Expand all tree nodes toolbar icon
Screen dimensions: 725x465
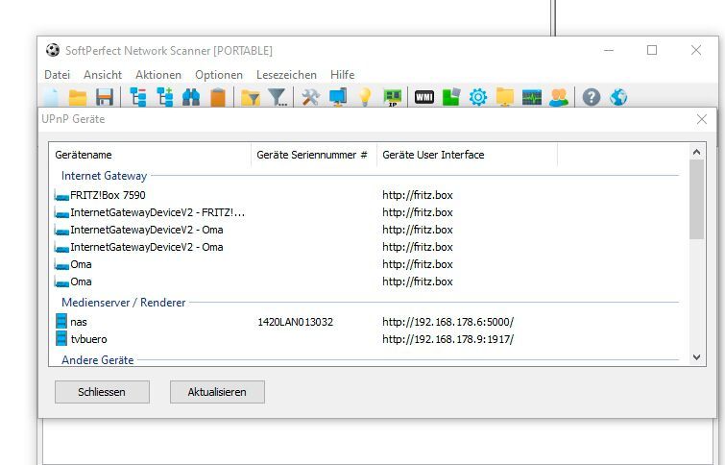(x=164, y=97)
